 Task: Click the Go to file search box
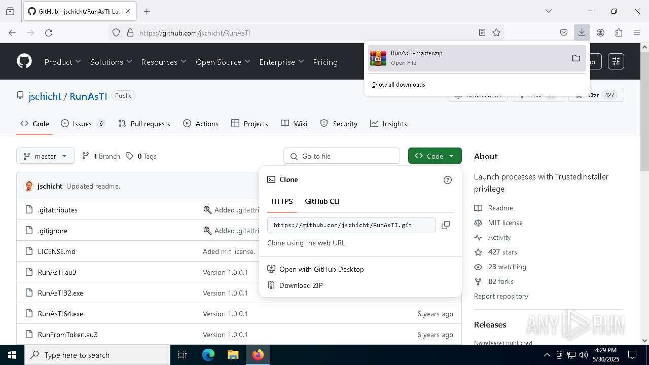pyautogui.click(x=342, y=156)
